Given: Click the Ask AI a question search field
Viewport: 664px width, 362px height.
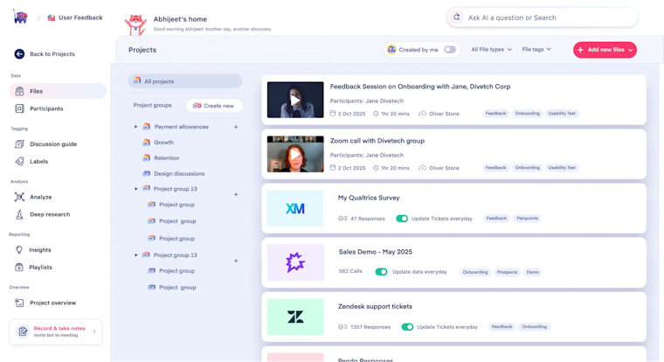Looking at the screenshot, I should (x=542, y=17).
